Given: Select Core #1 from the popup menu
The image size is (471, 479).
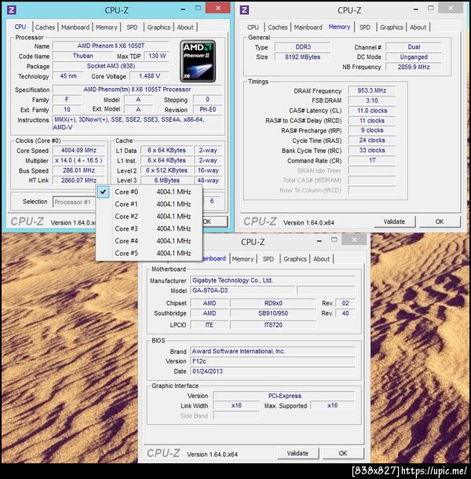Looking at the screenshot, I should pyautogui.click(x=148, y=204).
